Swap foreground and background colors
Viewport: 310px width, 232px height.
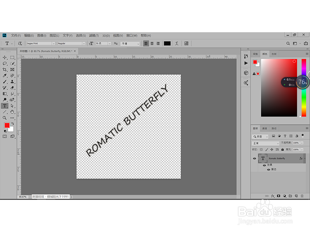tap(13, 123)
